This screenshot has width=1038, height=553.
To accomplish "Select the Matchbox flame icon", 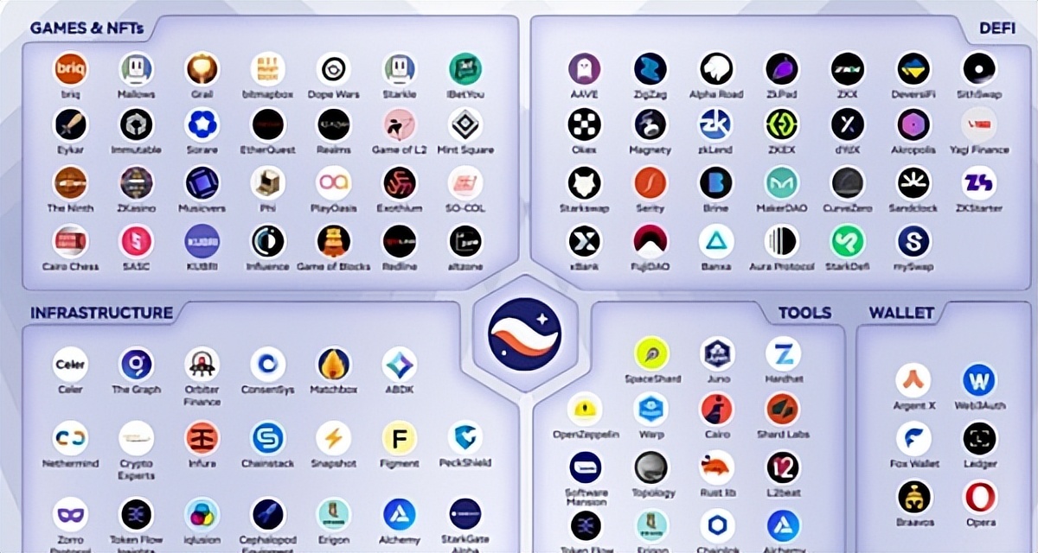I will (334, 365).
